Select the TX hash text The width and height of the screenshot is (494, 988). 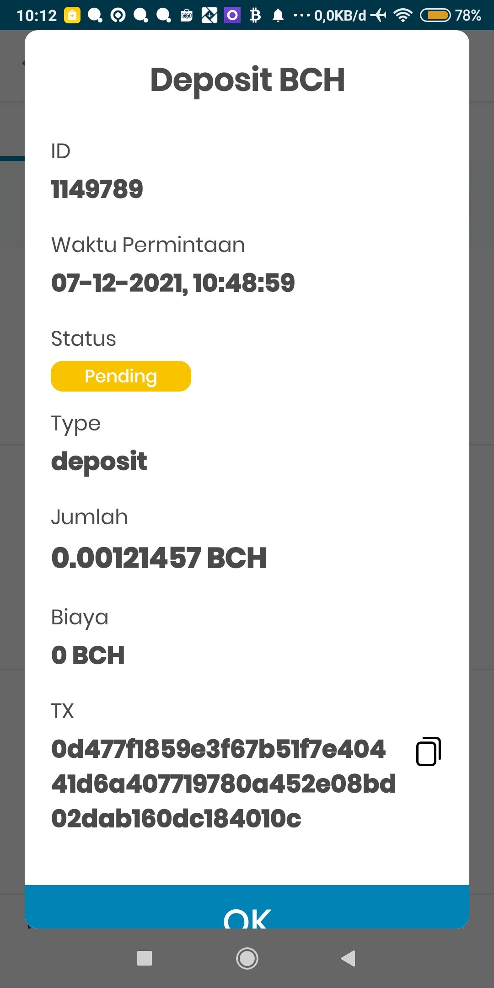click(x=223, y=784)
